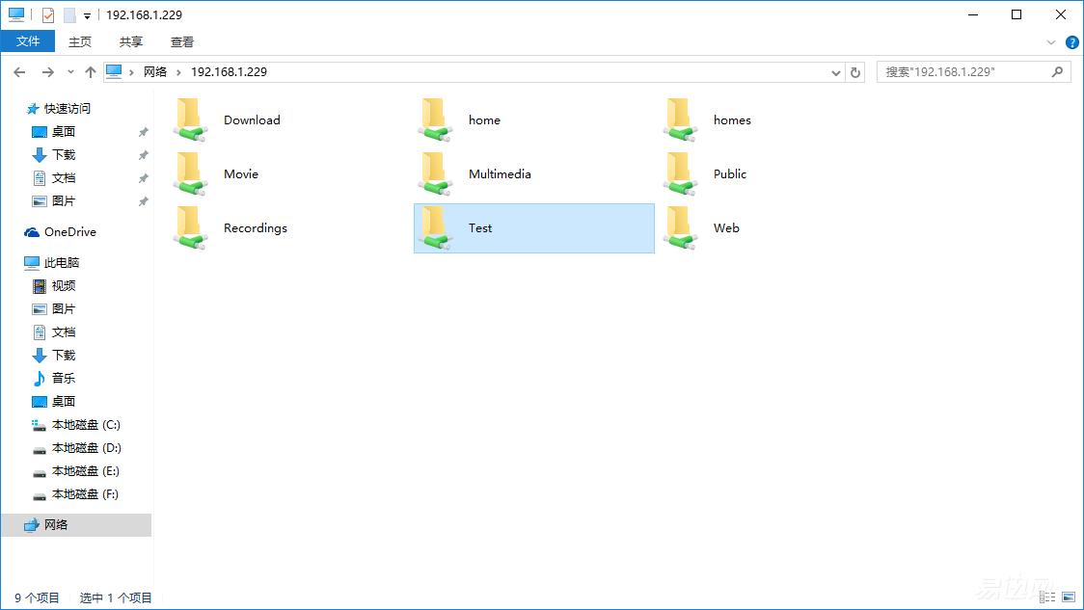Open recent locations dropdown arrow
The image size is (1084, 610).
click(x=70, y=72)
